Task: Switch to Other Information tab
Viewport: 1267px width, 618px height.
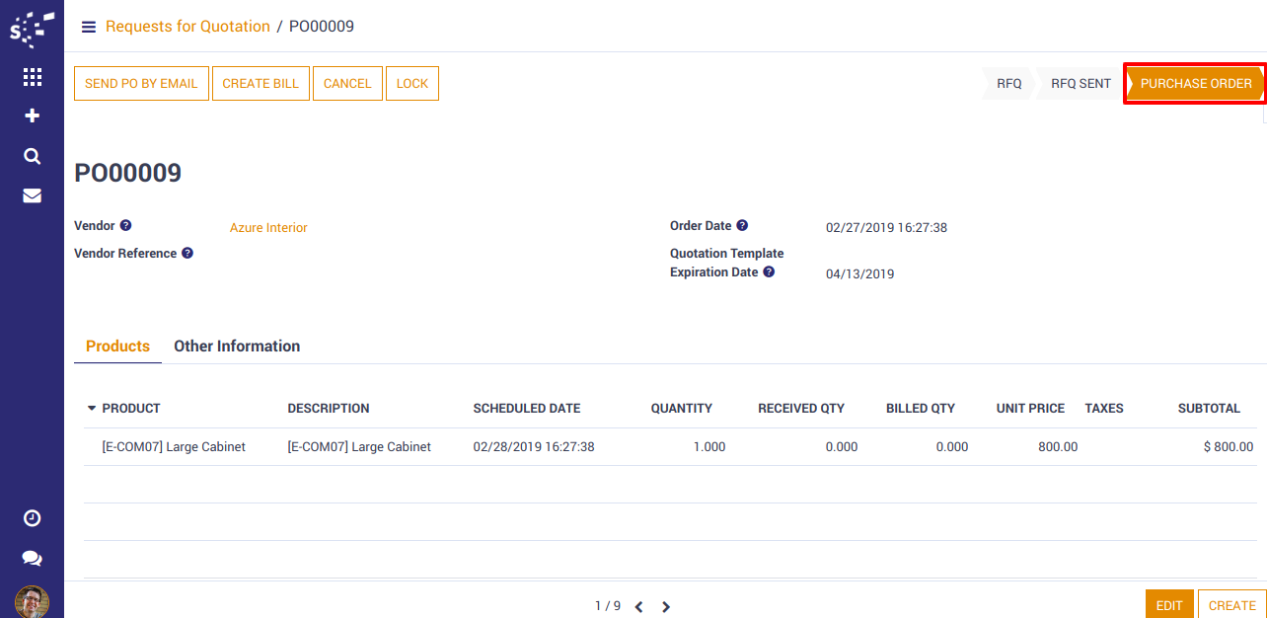Action: 237,347
